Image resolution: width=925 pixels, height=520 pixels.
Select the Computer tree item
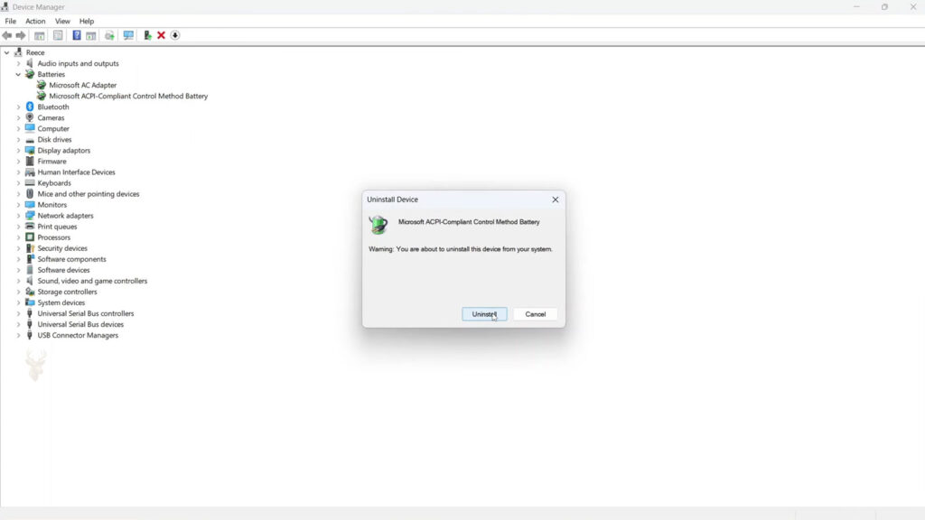(x=53, y=128)
